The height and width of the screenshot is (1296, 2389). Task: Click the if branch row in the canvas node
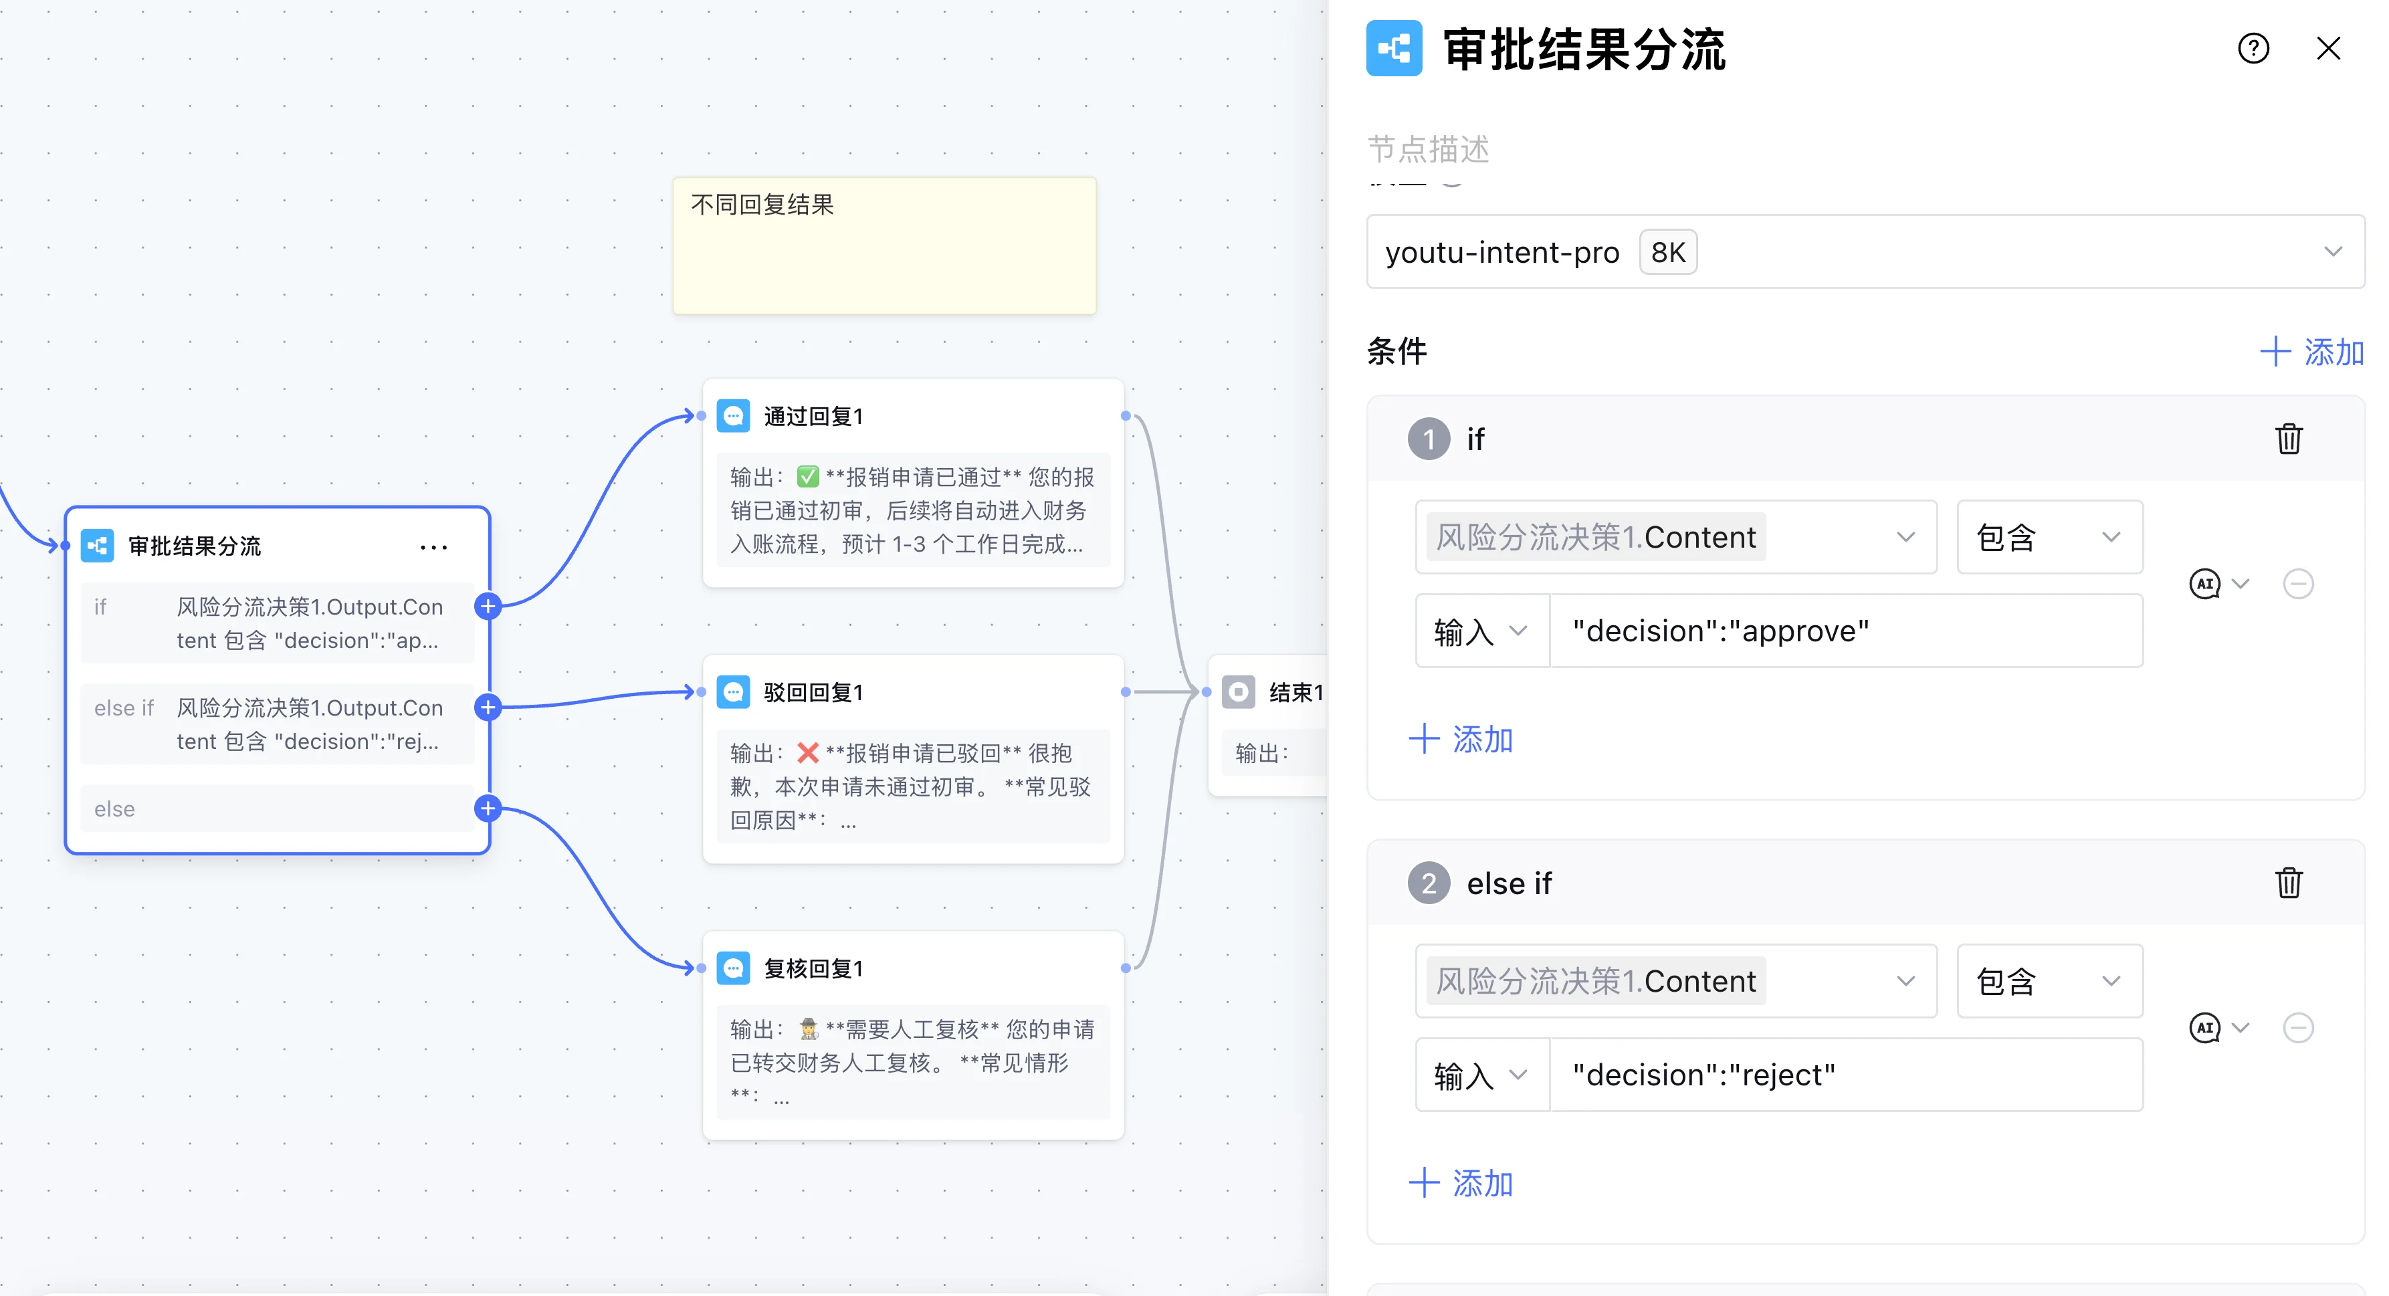coord(276,623)
